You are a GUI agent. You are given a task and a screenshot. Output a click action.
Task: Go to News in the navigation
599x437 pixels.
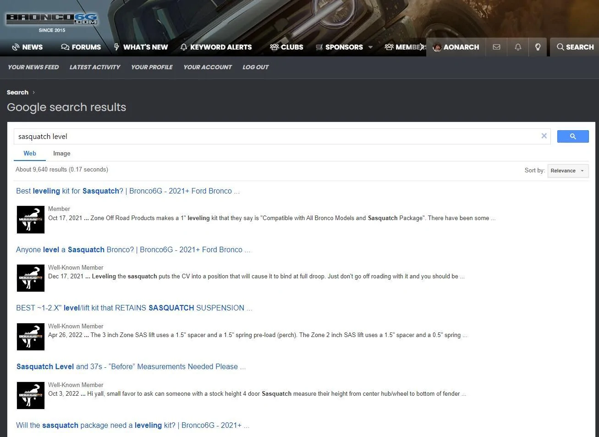click(x=32, y=47)
